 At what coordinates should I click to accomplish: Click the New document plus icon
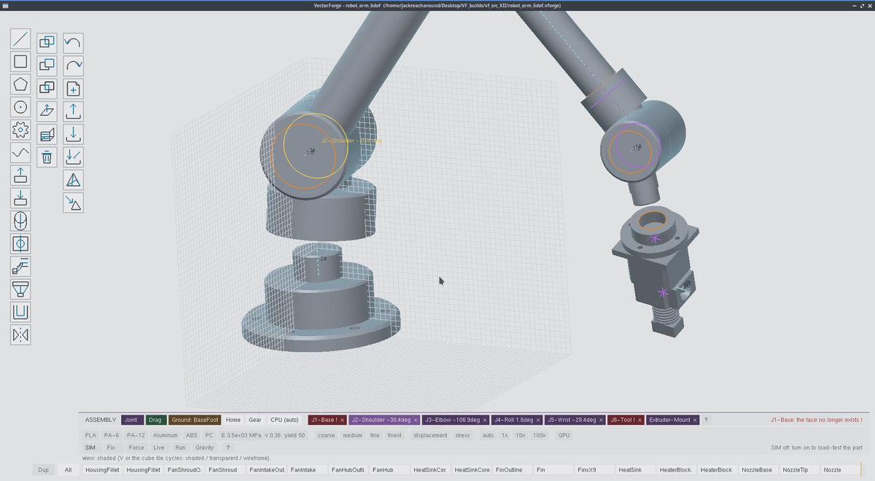click(x=73, y=89)
